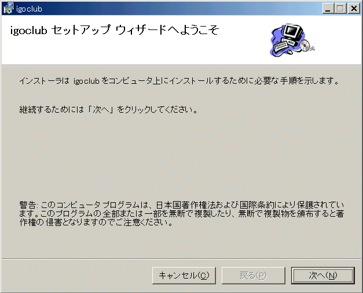Screen dimensions: 363x293
Task: Click the CD disc in the setup graphic
Action: 305,45
